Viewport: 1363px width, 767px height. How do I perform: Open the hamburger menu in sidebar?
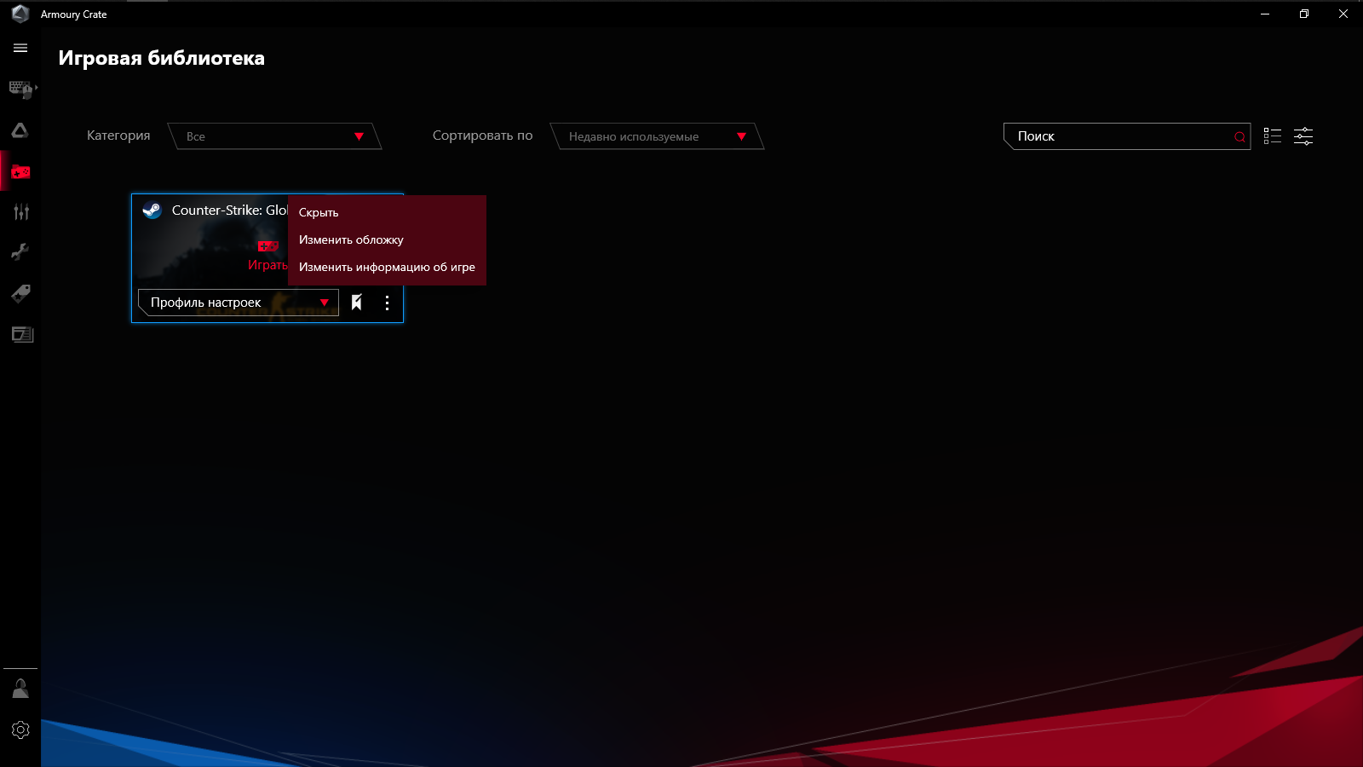[x=20, y=49]
